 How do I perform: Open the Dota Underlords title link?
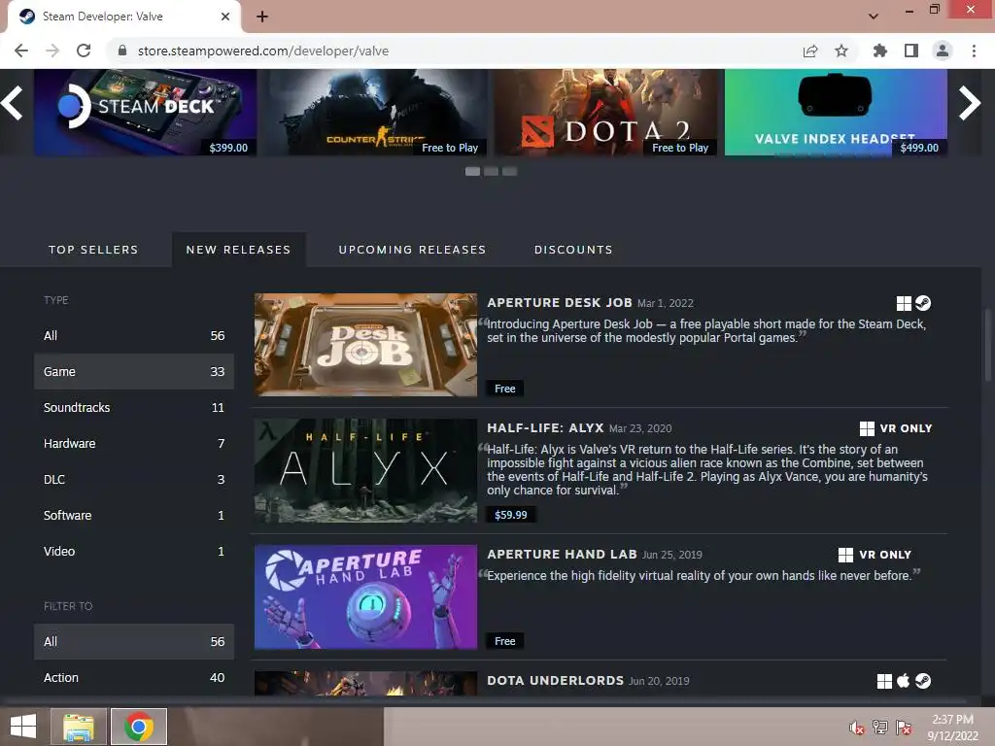555,681
